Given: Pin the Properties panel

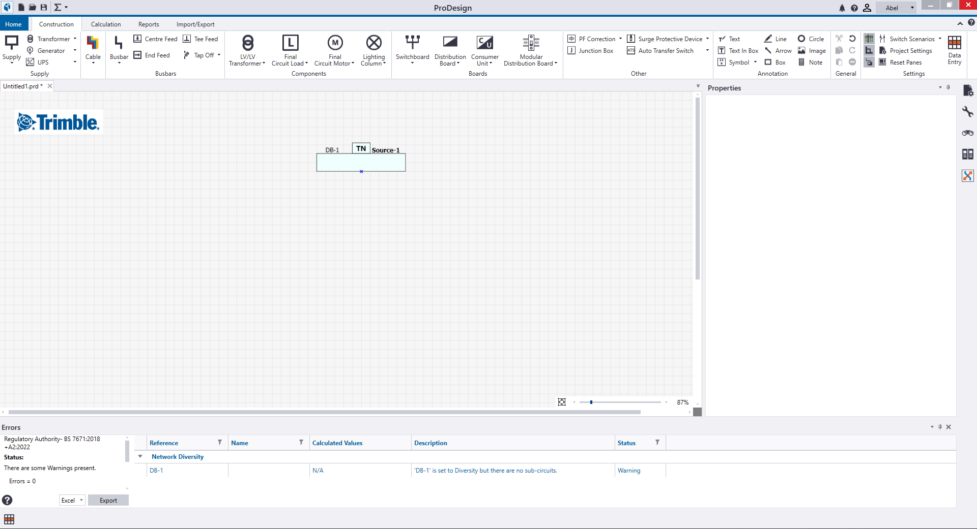Looking at the screenshot, I should pyautogui.click(x=948, y=87).
